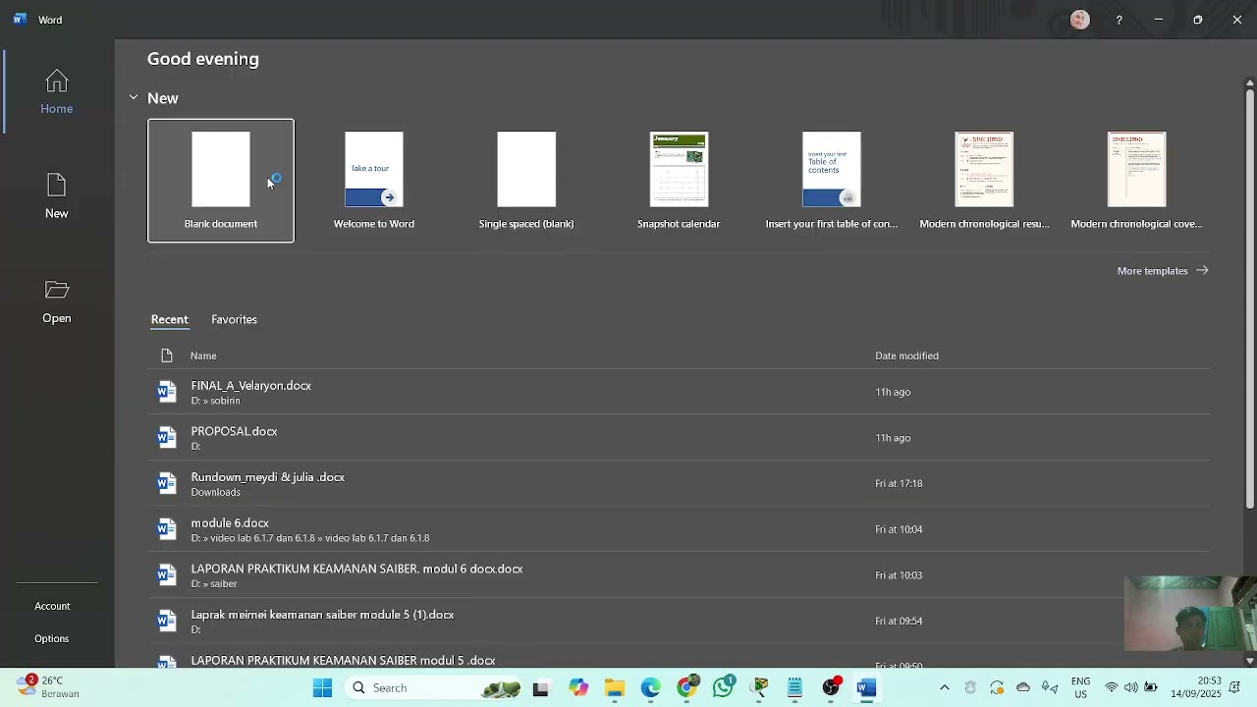Select New in the left sidebar
Screen dimensions: 1257x707
click(x=57, y=196)
